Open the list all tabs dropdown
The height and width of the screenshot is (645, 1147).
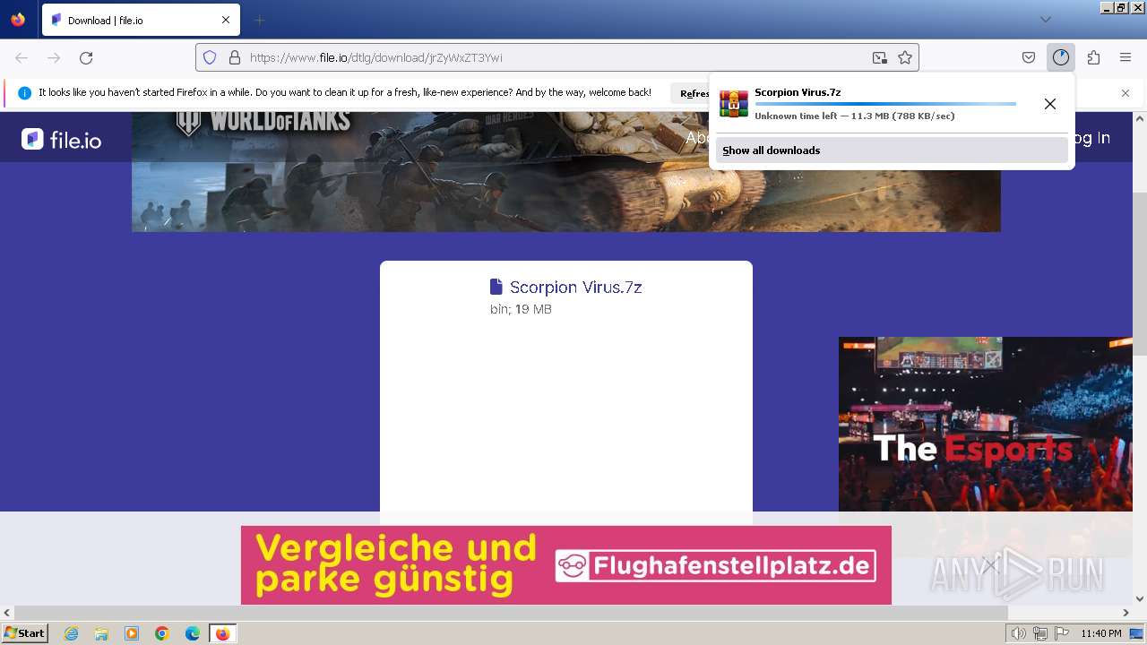pyautogui.click(x=1045, y=20)
